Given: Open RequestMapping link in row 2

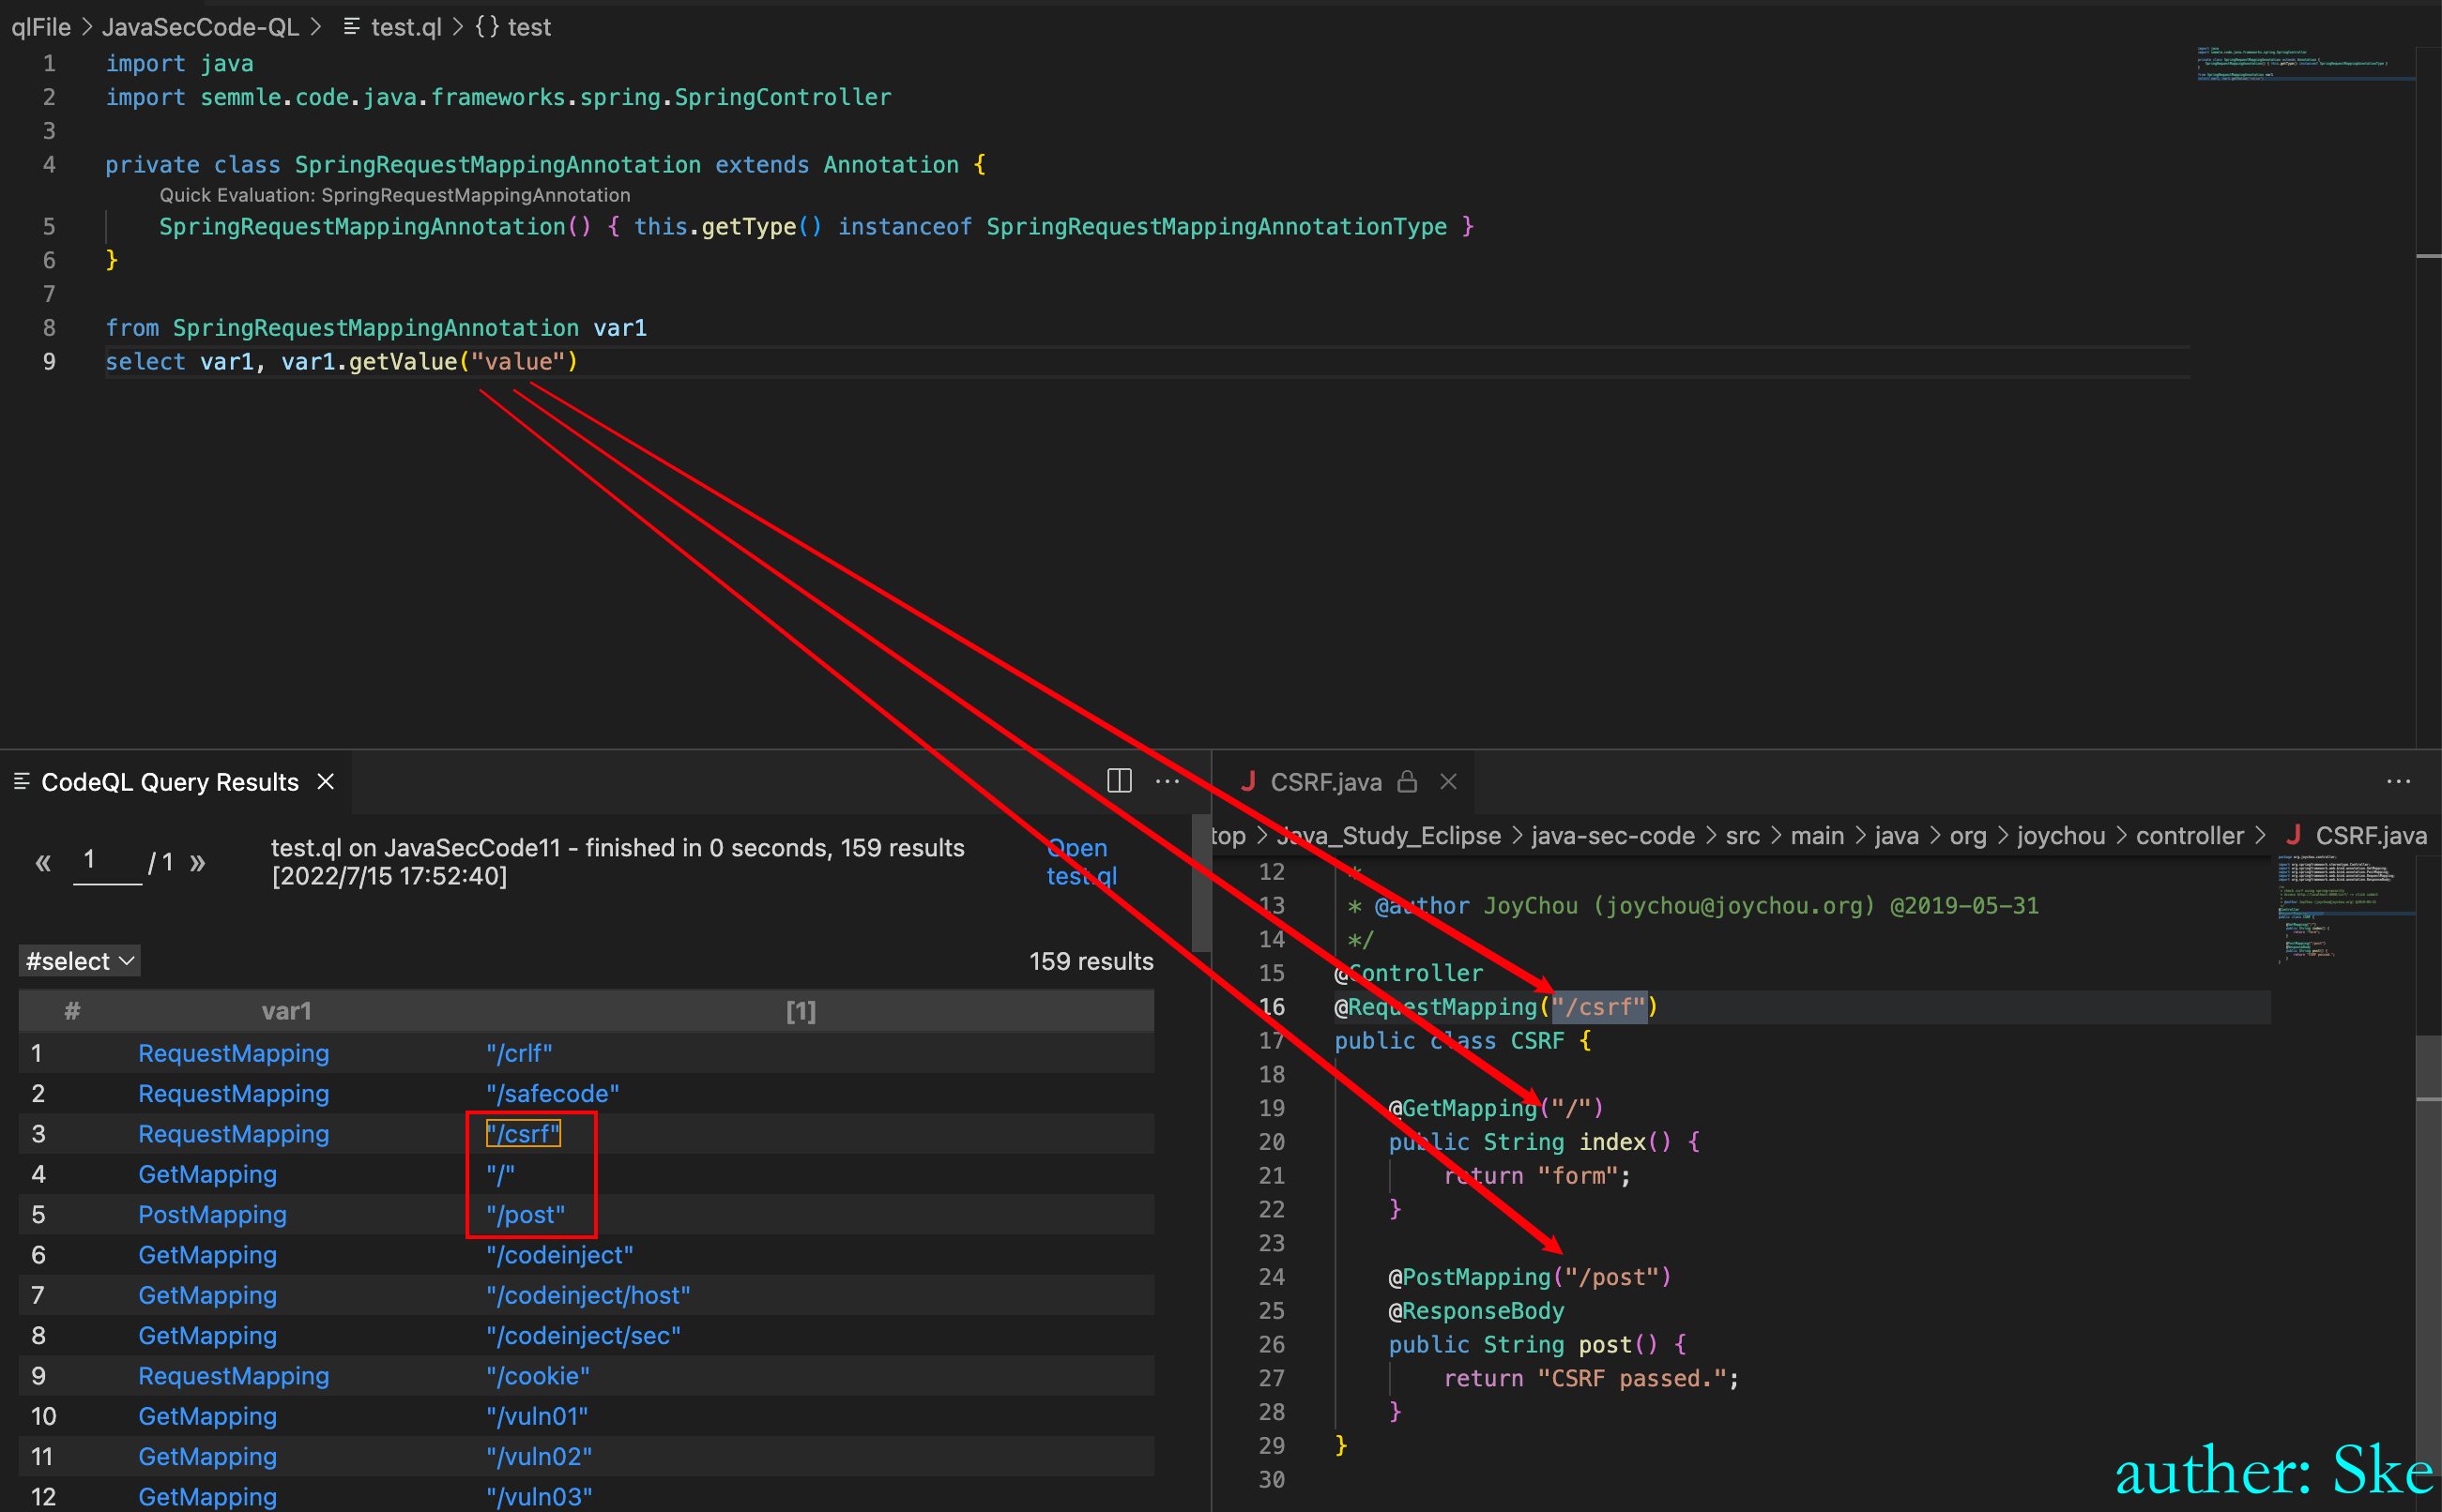Looking at the screenshot, I should click(233, 1093).
